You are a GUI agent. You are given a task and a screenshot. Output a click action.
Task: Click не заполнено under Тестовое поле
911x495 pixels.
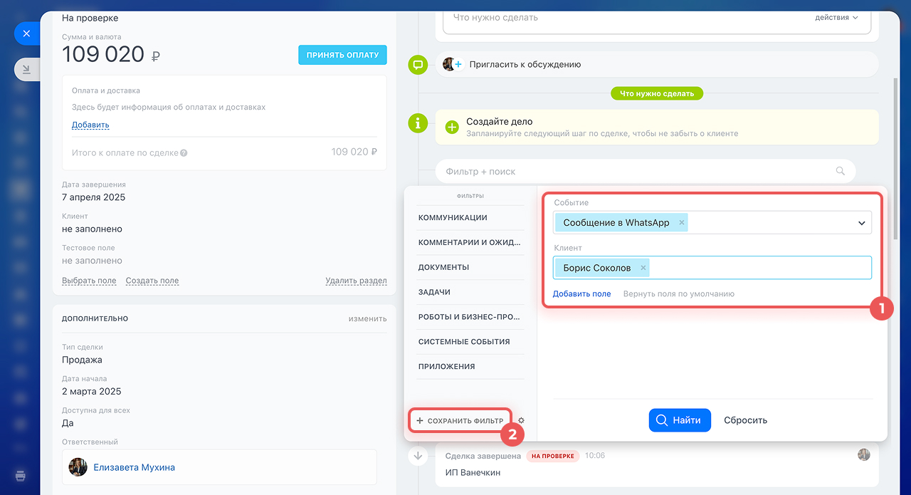tap(92, 261)
